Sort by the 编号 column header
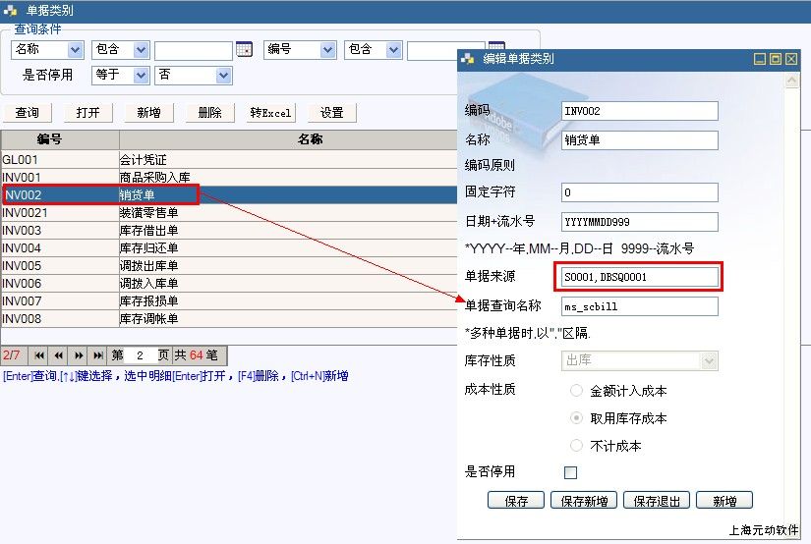Image resolution: width=811 pixels, height=544 pixels. pos(59,140)
